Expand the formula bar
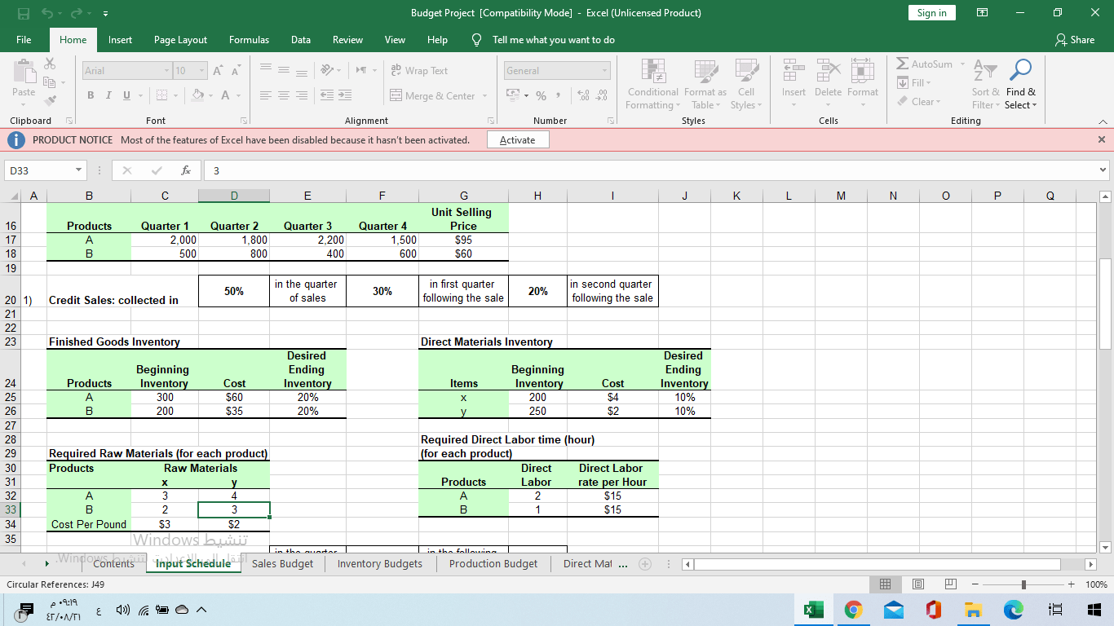This screenshot has height=626, width=1114. (1103, 171)
